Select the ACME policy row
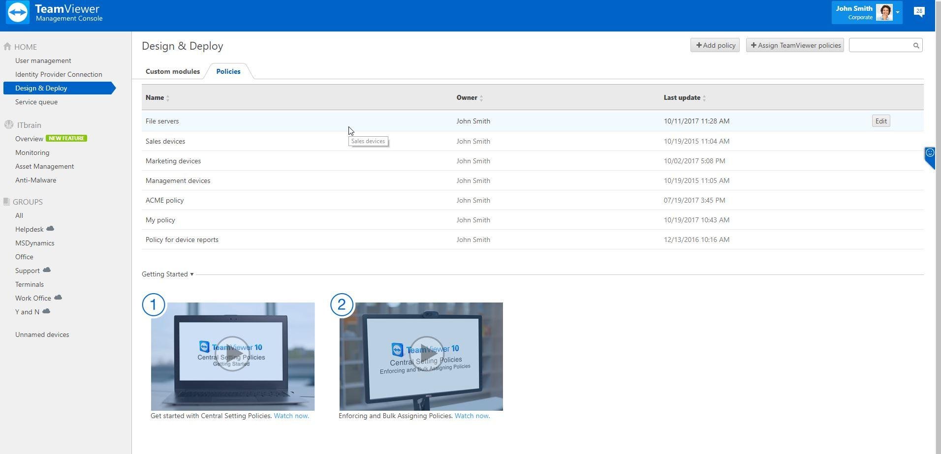 [x=533, y=200]
